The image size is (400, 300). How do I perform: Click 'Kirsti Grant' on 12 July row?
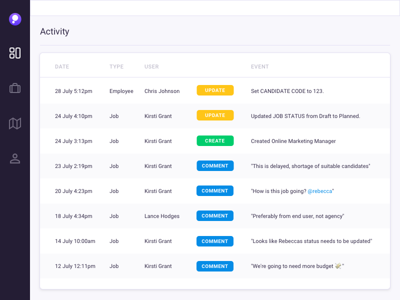158,266
